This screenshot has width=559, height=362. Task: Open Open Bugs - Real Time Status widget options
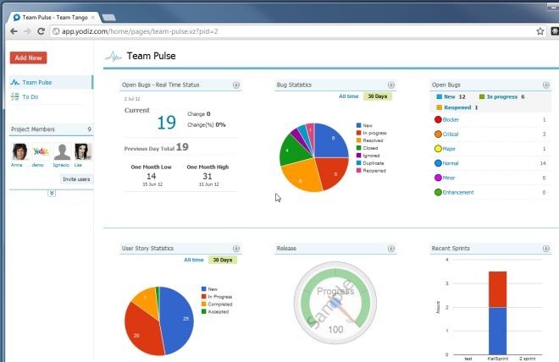click(236, 85)
